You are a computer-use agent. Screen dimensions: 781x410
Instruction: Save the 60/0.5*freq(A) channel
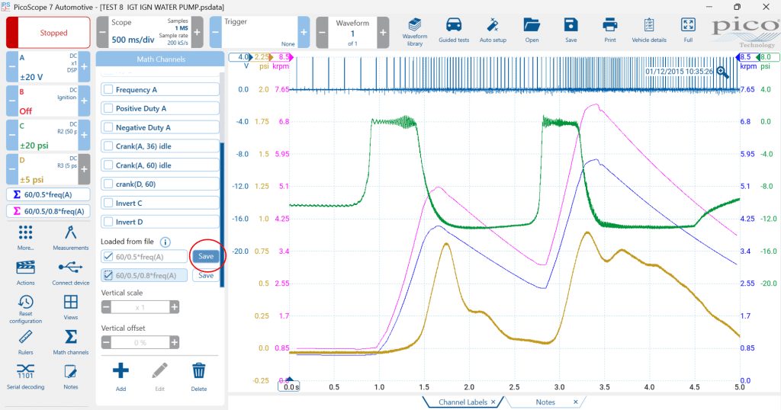[206, 256]
